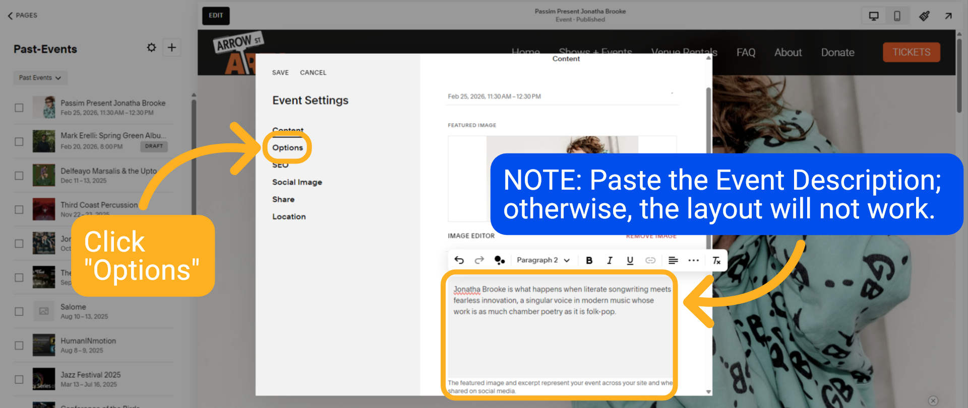Click Save in Event Settings
This screenshot has height=408, width=968.
(280, 72)
